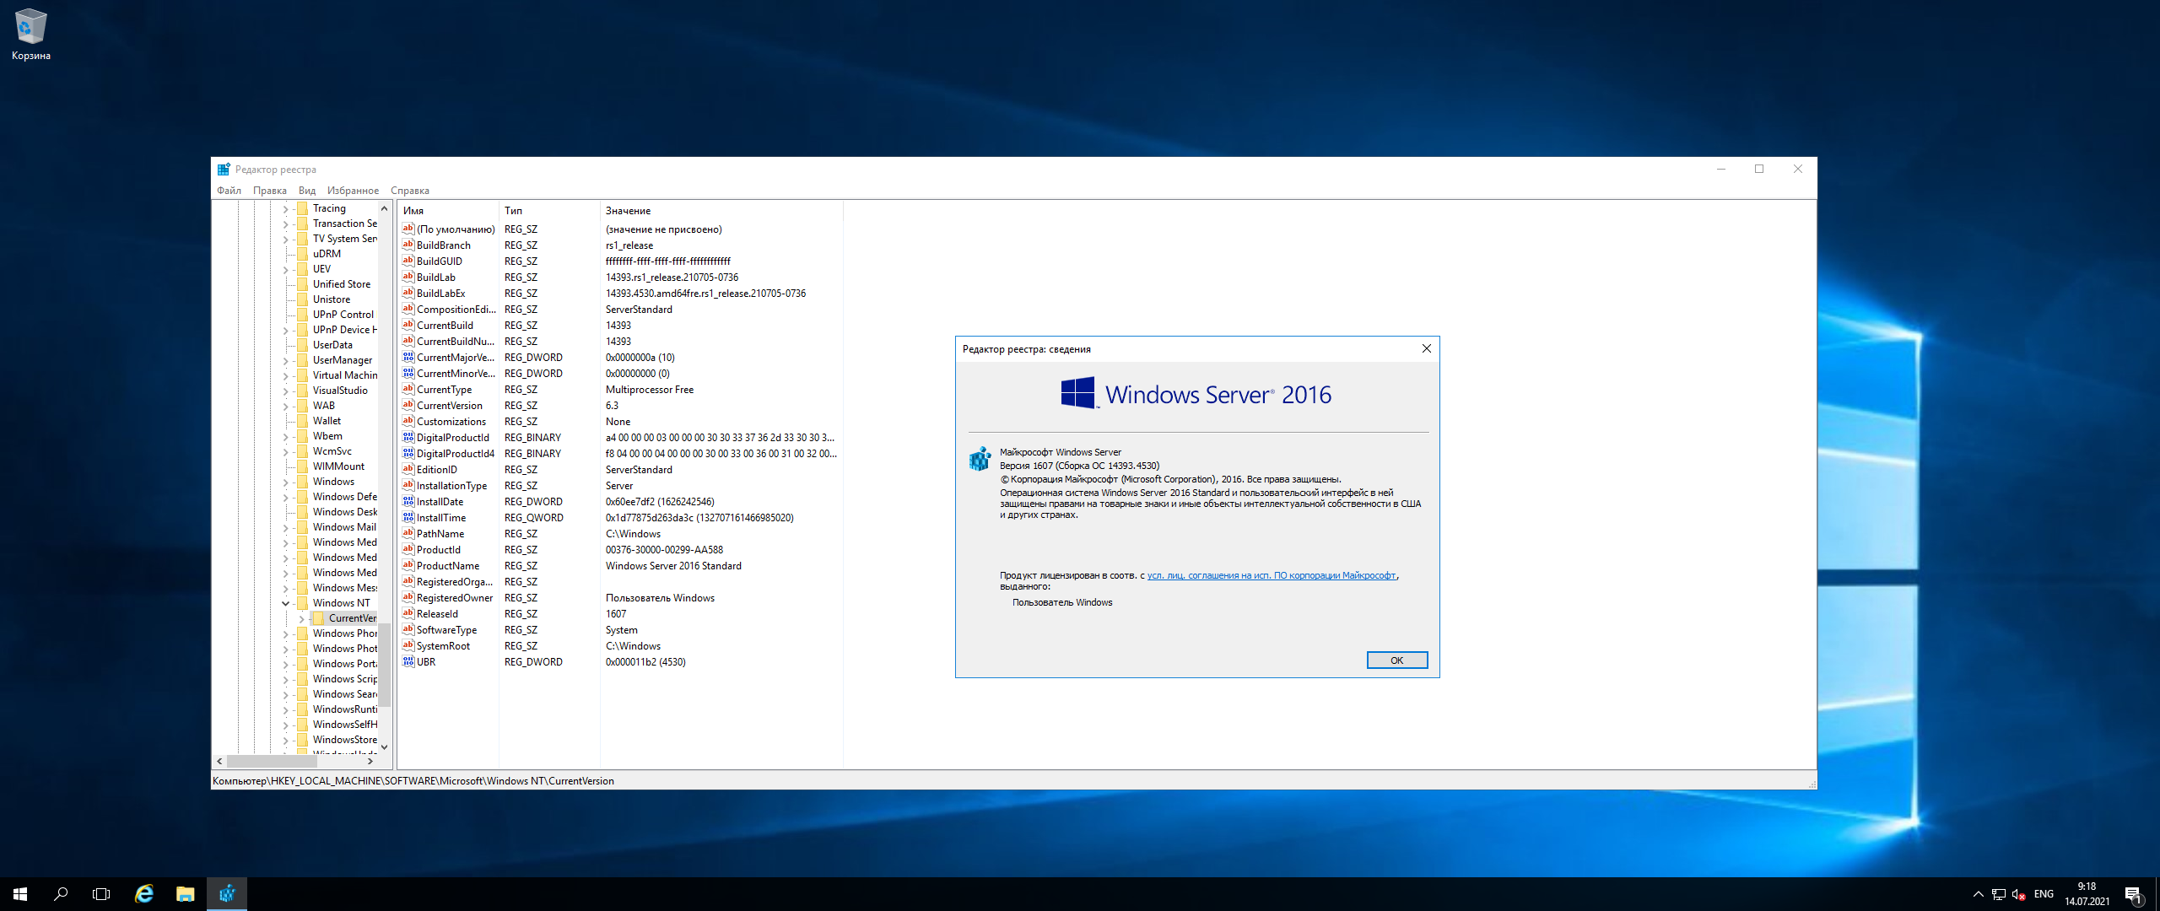The image size is (2160, 911).
Task: Click OK in the About dialog
Action: 1396,660
